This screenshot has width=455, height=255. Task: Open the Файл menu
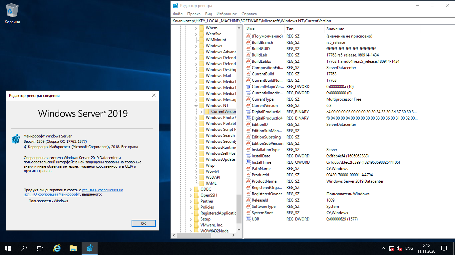(178, 14)
